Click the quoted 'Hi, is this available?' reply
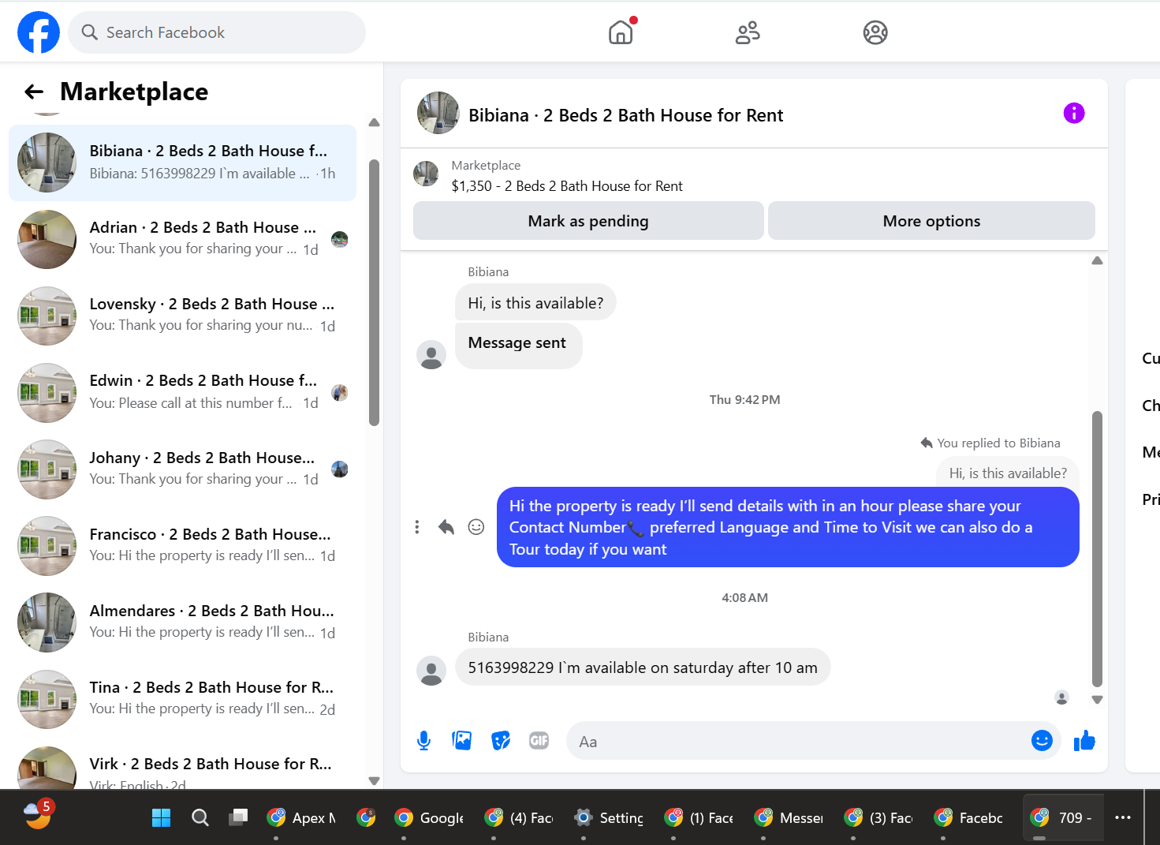This screenshot has height=845, width=1160. click(x=1008, y=473)
